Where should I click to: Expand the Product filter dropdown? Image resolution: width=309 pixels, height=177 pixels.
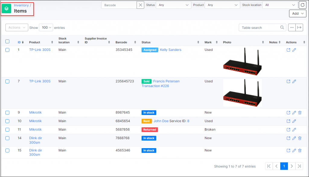coord(222,5)
